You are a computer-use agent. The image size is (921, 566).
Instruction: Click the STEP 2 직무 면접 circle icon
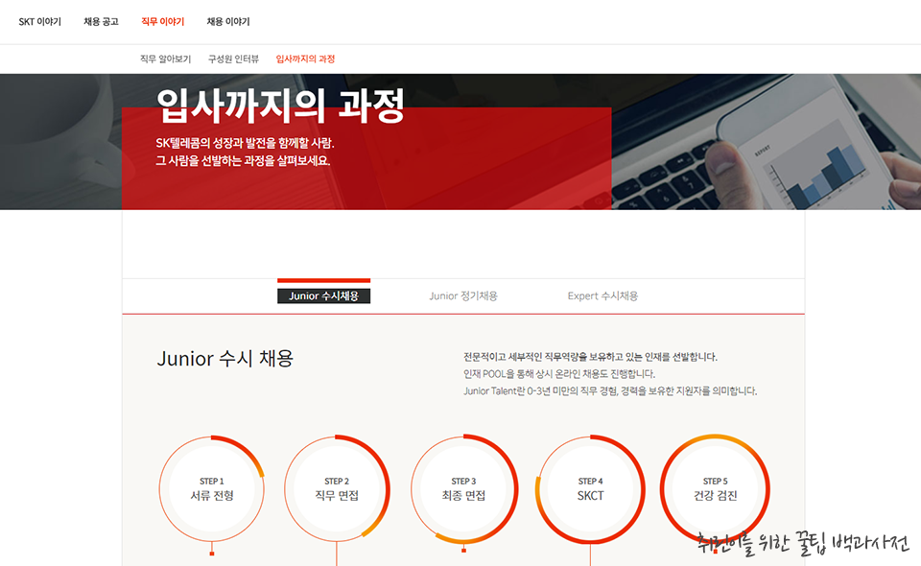pos(339,488)
